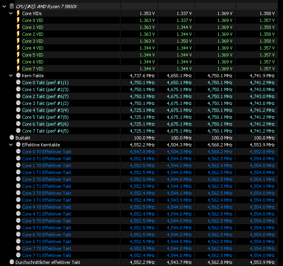Select the Core 3 VID sensor label
The image size is (283, 266).
[33, 41]
